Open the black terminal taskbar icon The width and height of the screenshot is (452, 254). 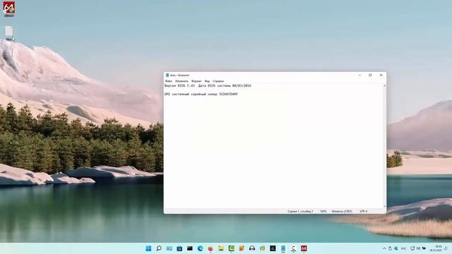[x=190, y=248]
